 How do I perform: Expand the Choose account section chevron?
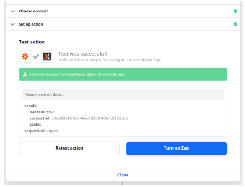[12, 11]
